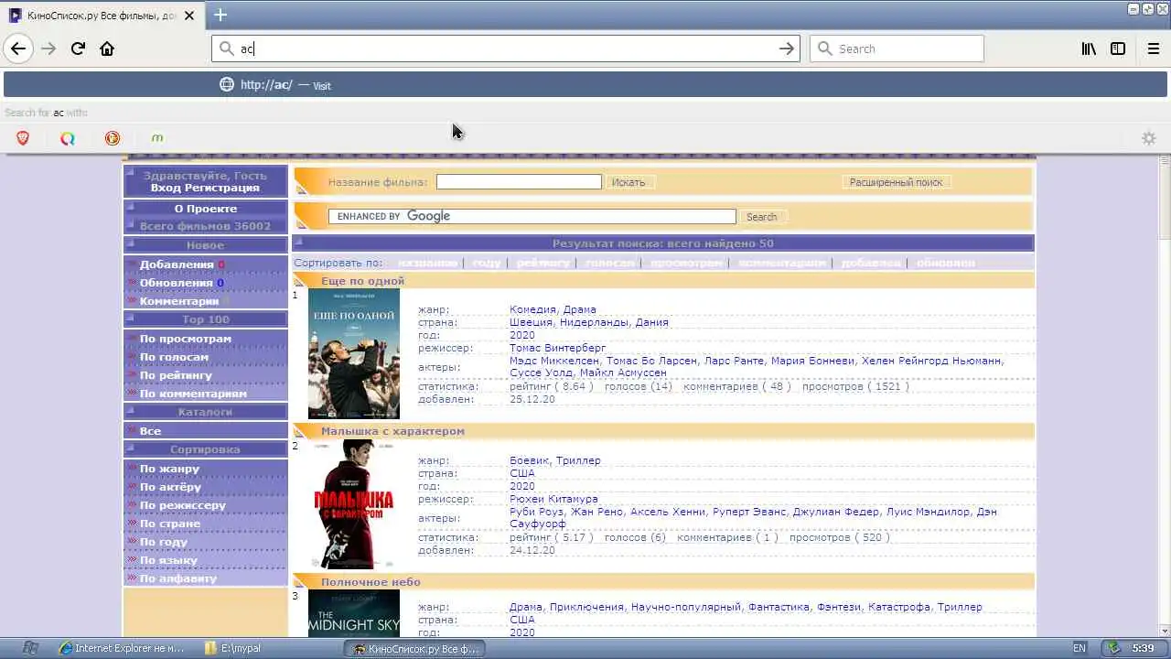
Task: Open the Library icon in toolbar
Action: click(1089, 49)
